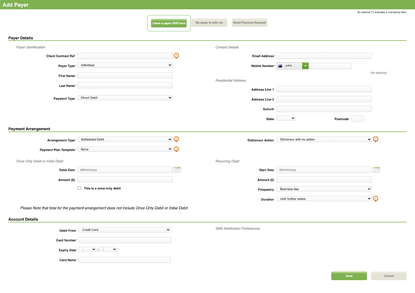Open the Payment Plan Template dropdown
The width and height of the screenshot is (415, 293).
coord(125,149)
